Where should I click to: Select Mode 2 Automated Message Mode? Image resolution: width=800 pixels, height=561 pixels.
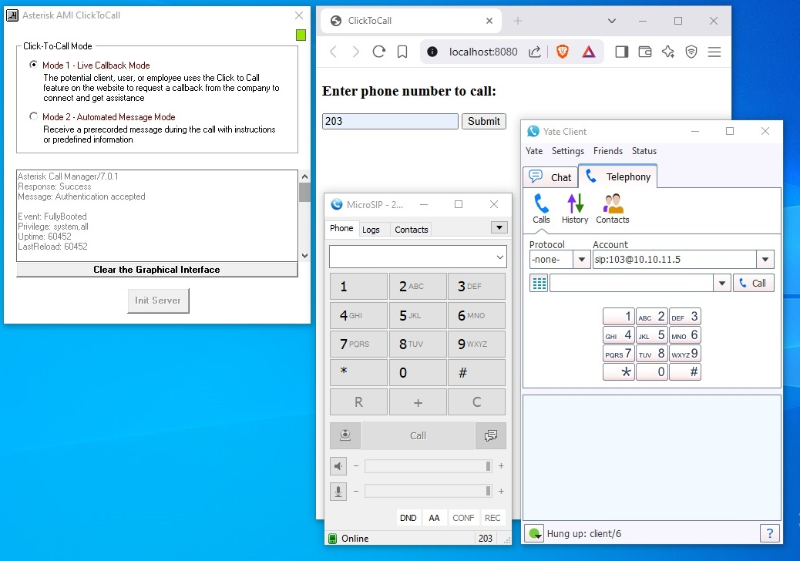click(33, 117)
